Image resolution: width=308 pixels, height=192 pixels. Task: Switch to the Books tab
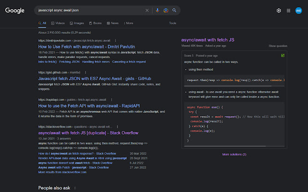(95, 23)
